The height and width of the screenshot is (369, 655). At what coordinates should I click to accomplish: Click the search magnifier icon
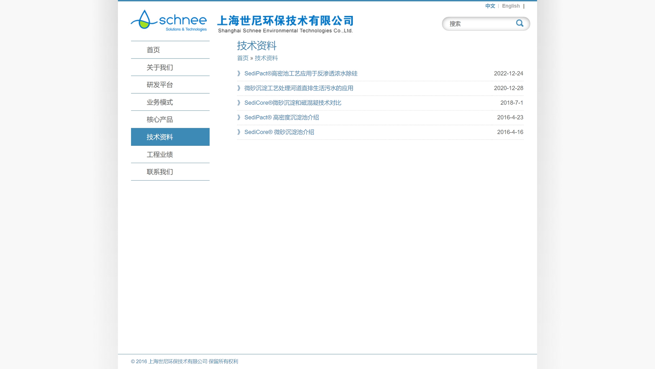520,23
